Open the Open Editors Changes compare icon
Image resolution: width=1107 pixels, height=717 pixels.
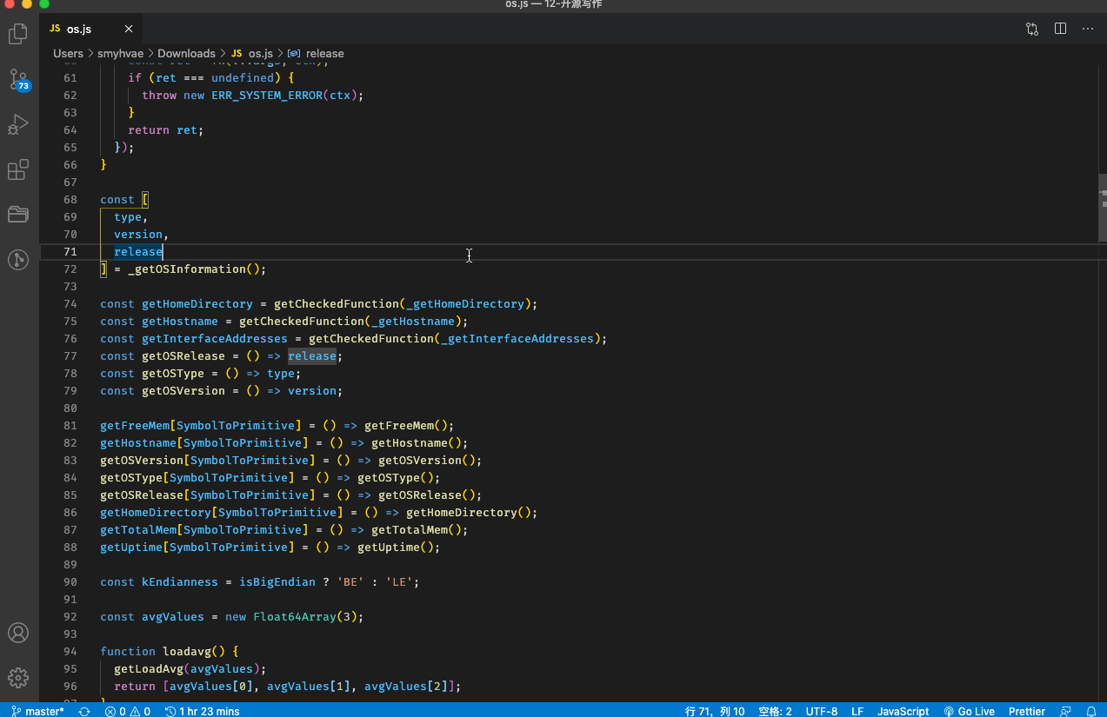tap(1032, 28)
